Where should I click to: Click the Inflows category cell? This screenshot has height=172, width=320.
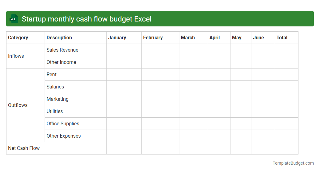pyautogui.click(x=26, y=56)
